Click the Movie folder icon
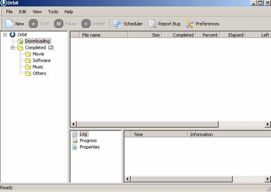Viewport: 271px width, 192px height. coord(28,54)
